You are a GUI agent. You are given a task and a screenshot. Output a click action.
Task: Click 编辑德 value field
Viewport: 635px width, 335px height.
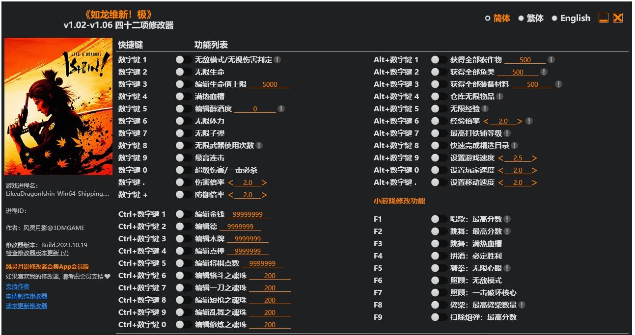click(x=240, y=227)
